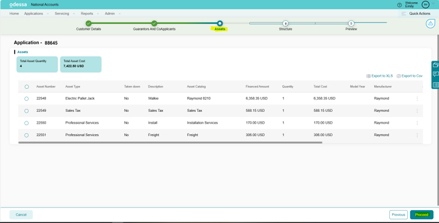Screen dimensions: 439x223
Task: Select radio button for asset 22549
Action: (x=26, y=111)
